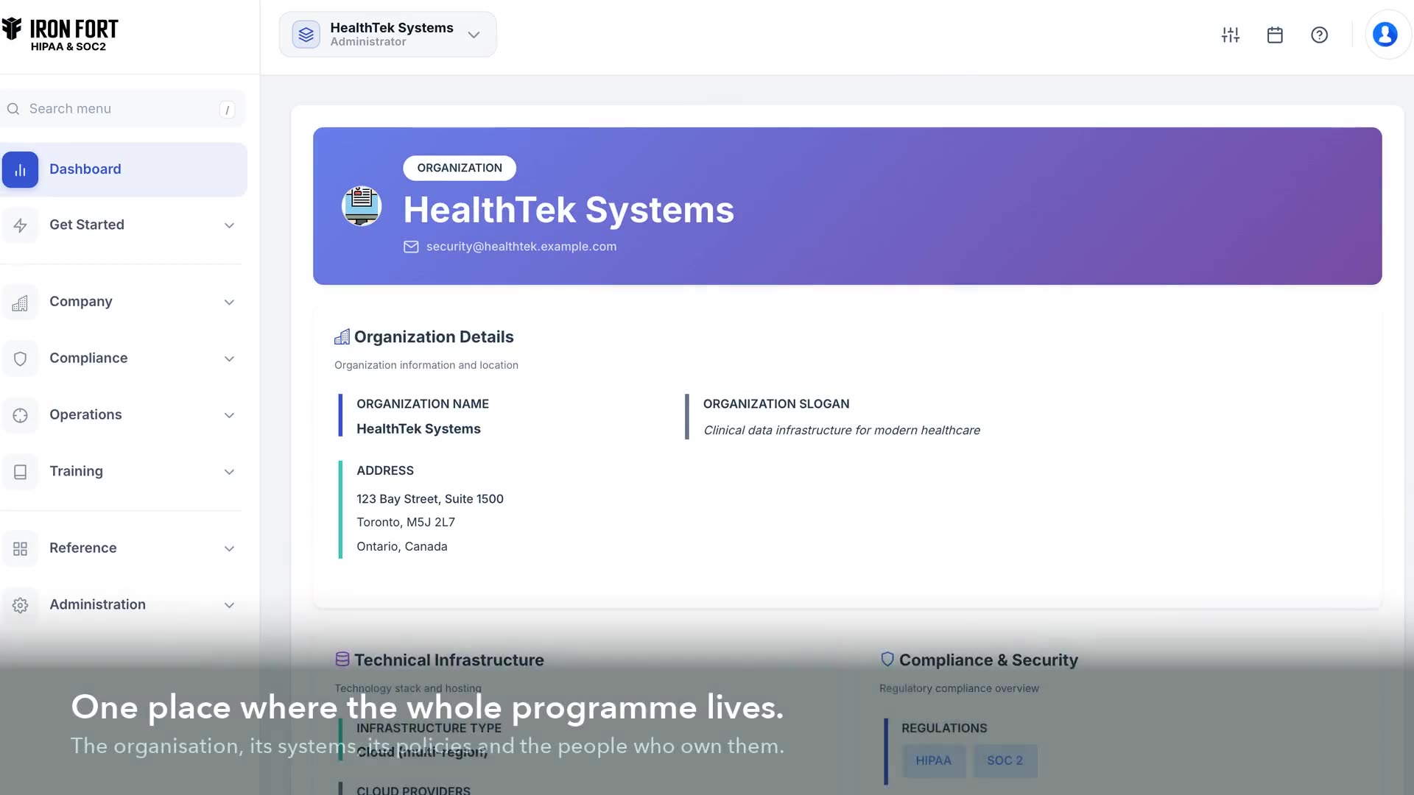Expand the Compliance menu chevron

(229, 359)
